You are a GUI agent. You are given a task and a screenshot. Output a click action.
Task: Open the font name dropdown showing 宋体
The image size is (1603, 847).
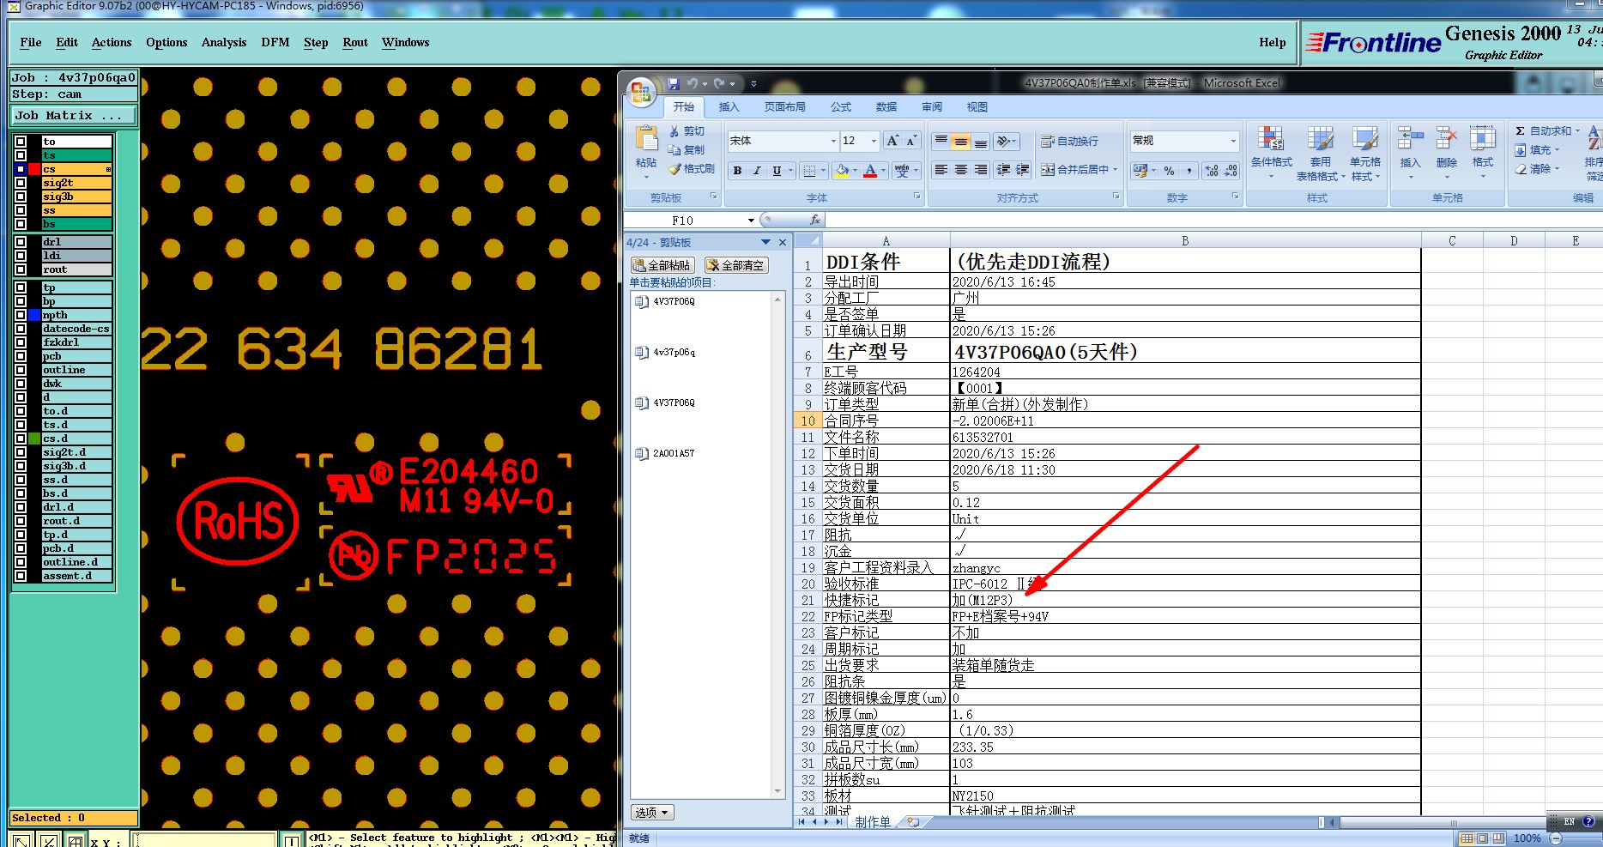tap(832, 141)
